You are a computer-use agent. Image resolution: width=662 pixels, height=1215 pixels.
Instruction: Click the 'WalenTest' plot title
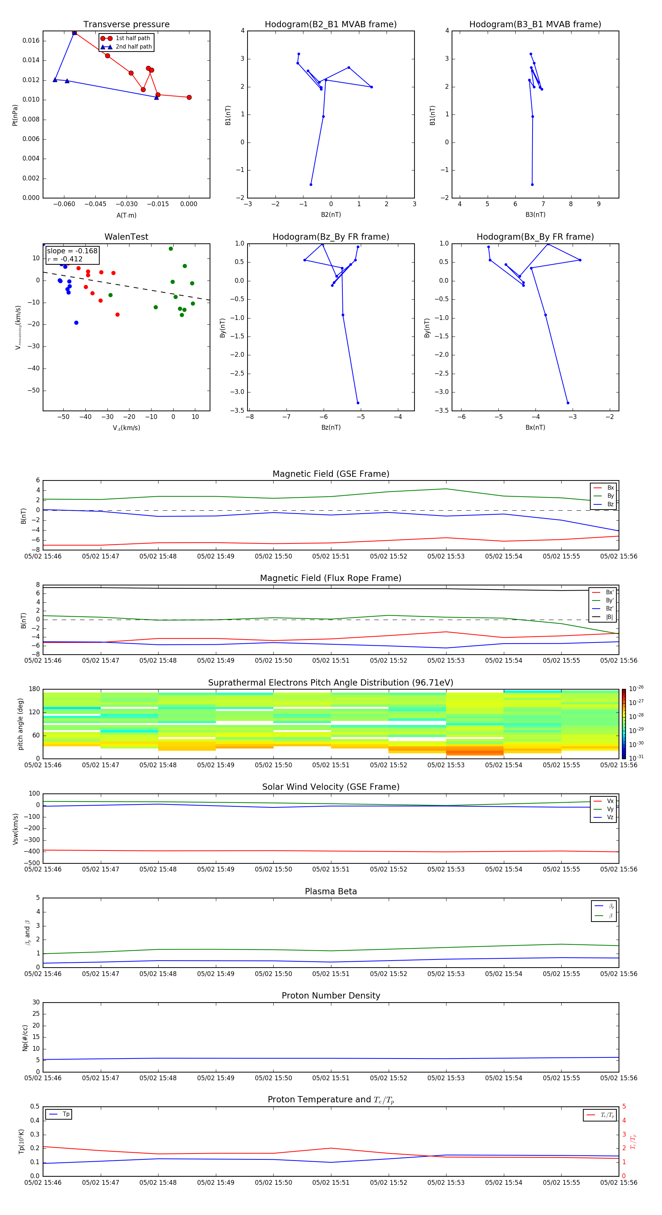(x=126, y=237)
